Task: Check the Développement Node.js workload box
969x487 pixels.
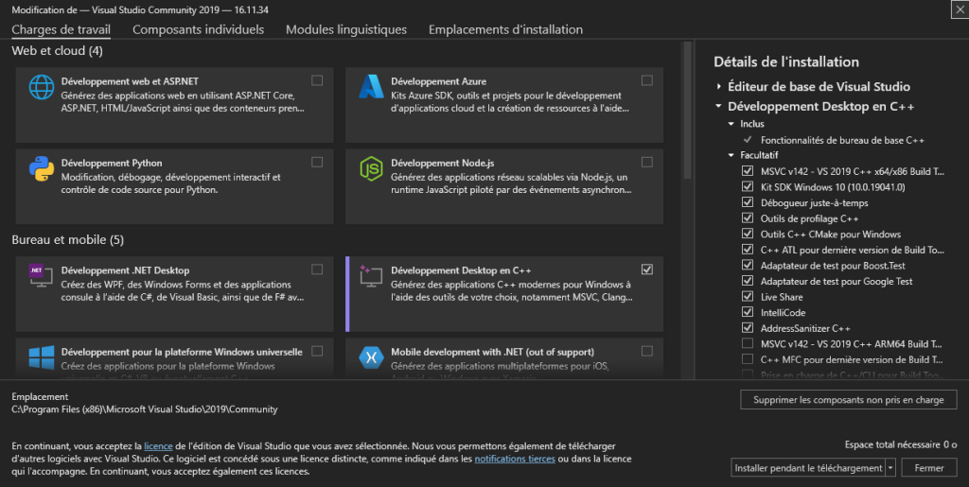Action: click(x=647, y=162)
